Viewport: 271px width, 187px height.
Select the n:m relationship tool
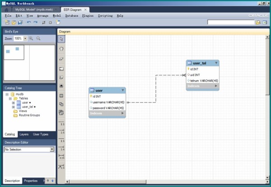[61, 156]
